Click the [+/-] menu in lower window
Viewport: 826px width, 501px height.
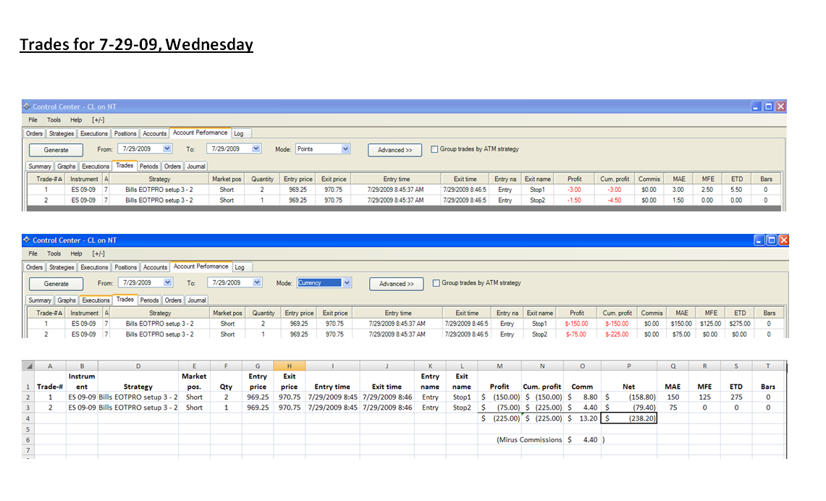98,254
